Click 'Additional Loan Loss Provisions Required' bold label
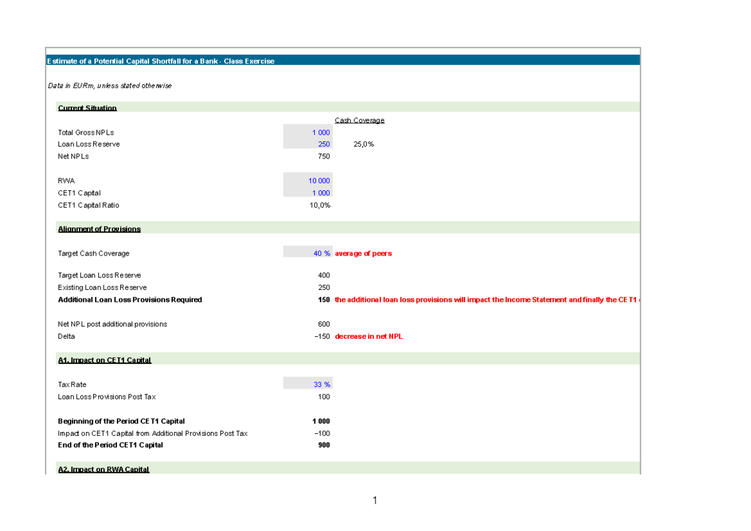This screenshot has width=751, height=531. point(130,300)
